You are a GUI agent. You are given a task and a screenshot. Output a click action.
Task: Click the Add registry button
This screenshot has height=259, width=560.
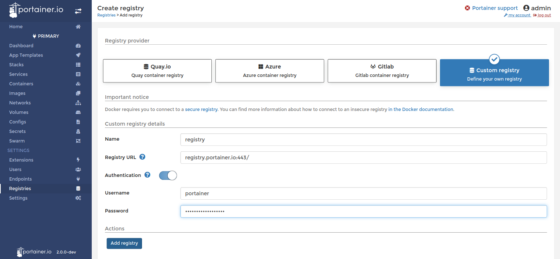[124, 243]
